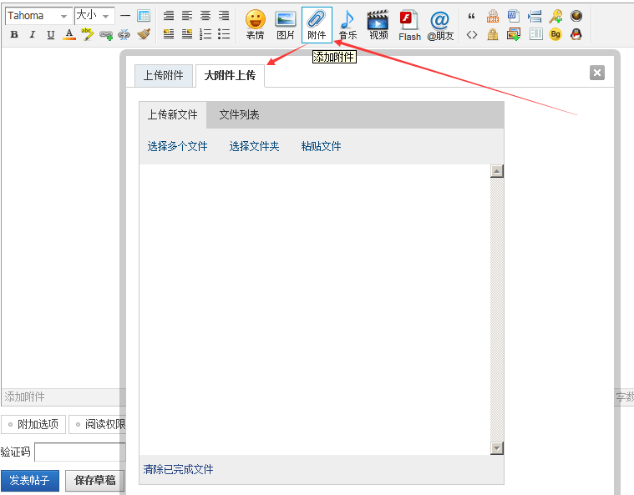Toggle underline text formatting
The width and height of the screenshot is (634, 495).
pyautogui.click(x=51, y=34)
